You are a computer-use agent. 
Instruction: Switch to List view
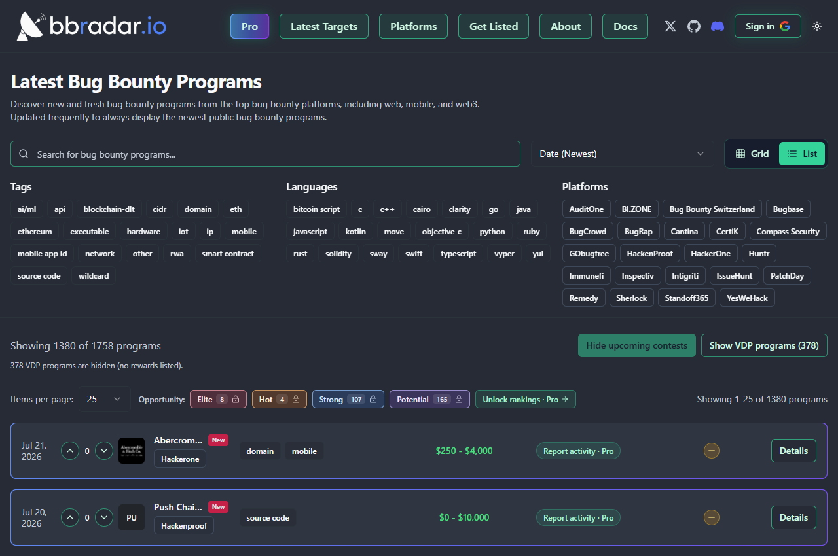(802, 154)
